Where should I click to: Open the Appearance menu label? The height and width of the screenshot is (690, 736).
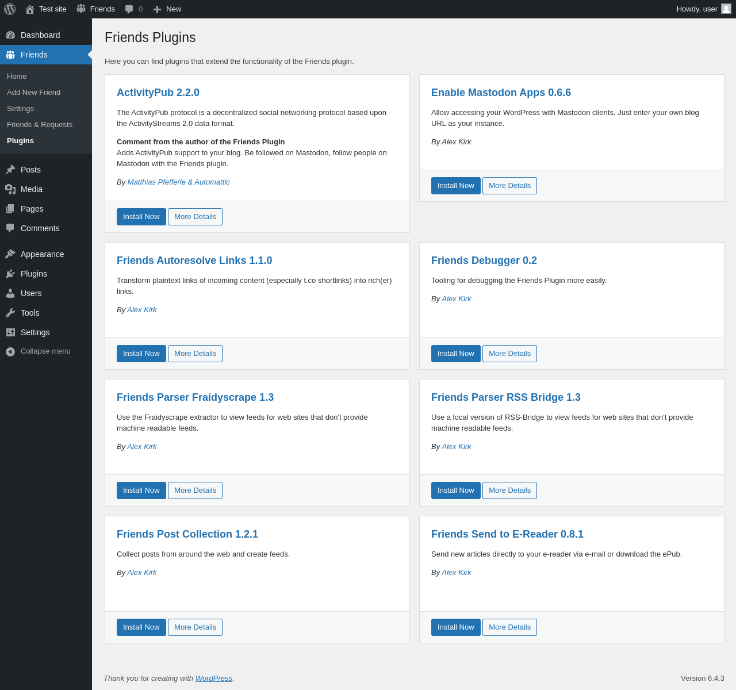click(42, 254)
